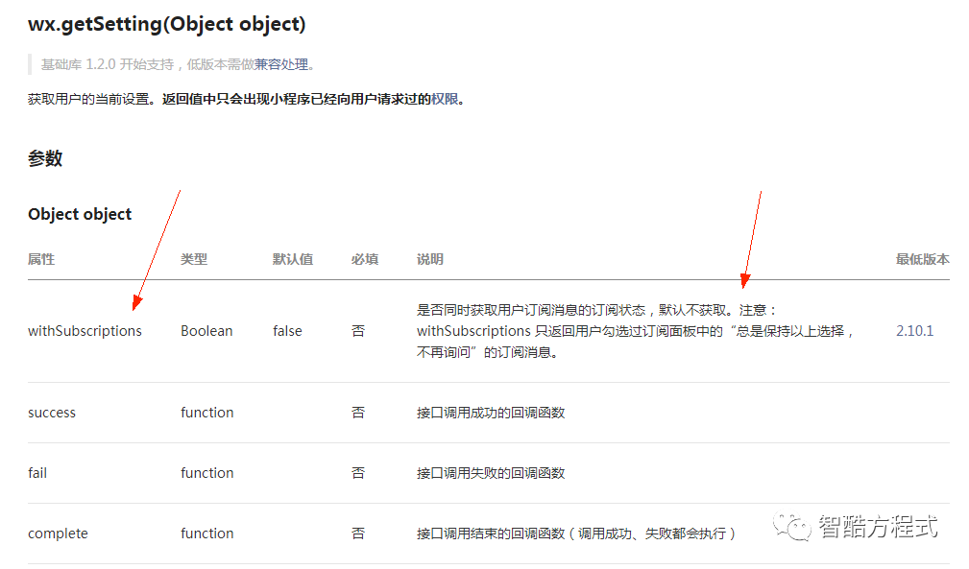Screen dimensions: 969x569
Task: Select the 2.10.1 minimum version value
Action: point(913,330)
